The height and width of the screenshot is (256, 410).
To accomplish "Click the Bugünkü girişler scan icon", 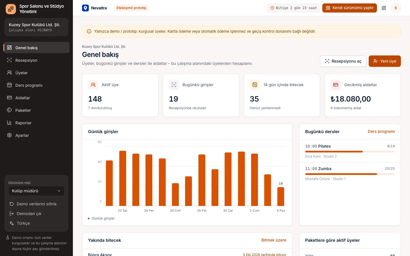I will tap(174, 85).
